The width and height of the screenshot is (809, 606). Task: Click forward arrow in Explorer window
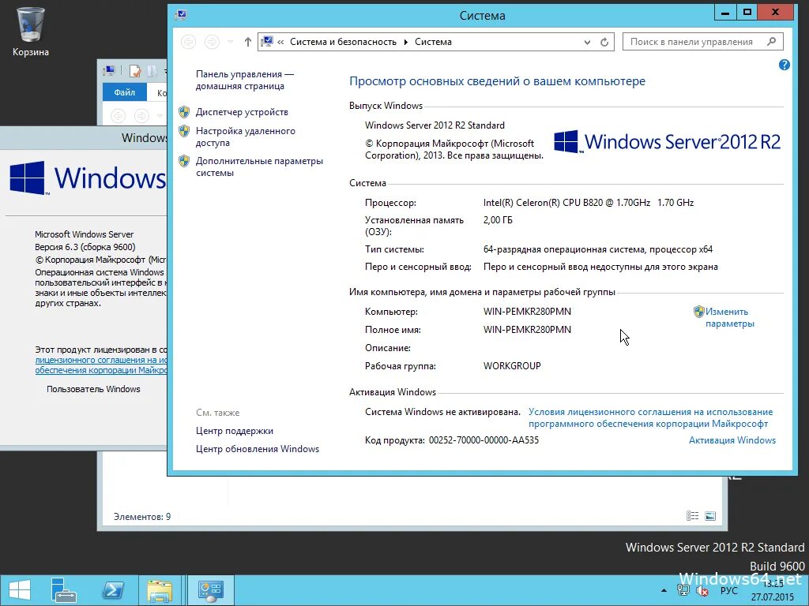tap(141, 115)
